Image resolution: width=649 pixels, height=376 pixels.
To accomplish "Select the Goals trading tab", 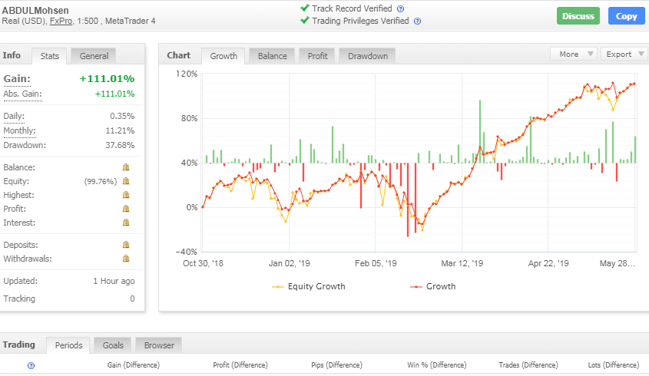I will (112, 345).
